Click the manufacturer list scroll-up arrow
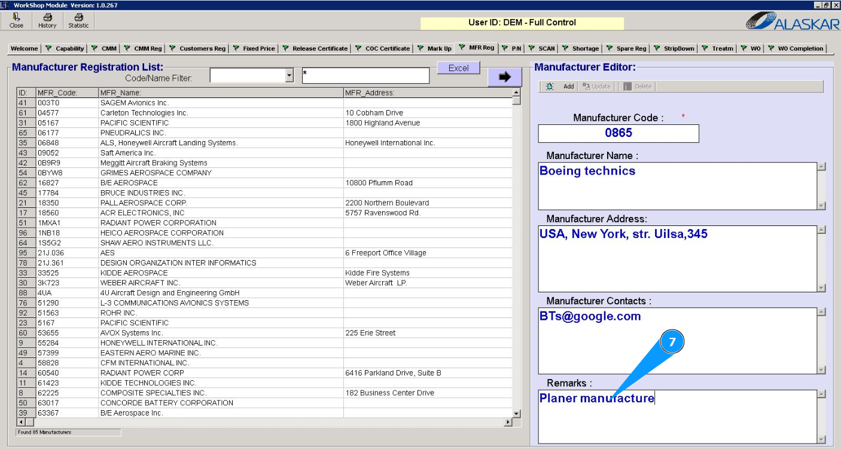This screenshot has height=449, width=841. (517, 93)
